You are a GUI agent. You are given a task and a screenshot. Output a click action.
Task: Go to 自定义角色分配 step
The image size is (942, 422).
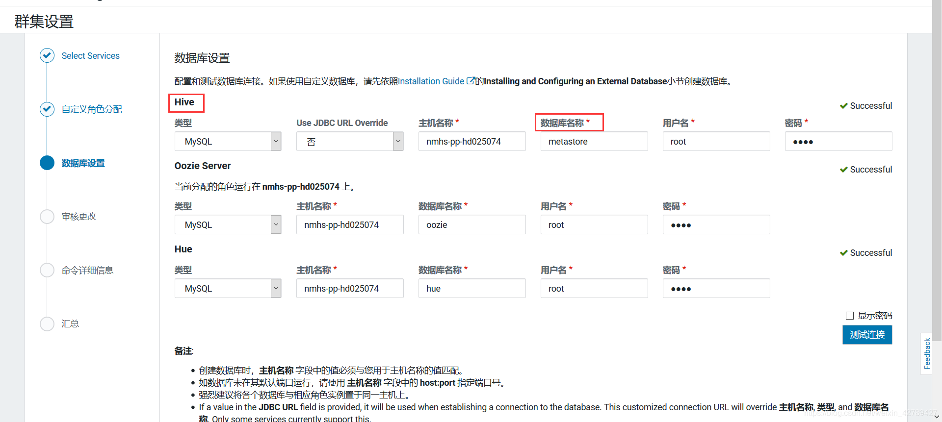click(92, 109)
